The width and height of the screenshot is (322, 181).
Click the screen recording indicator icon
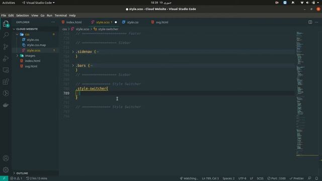pyautogui.click(x=277, y=3)
